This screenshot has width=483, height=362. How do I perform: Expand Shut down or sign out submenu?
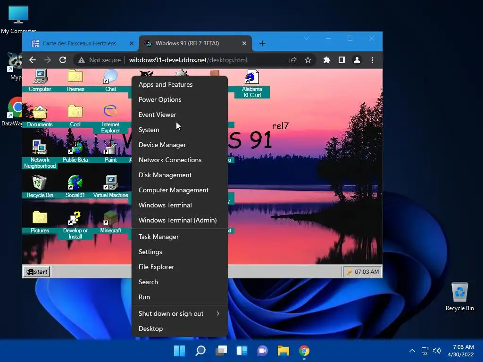[180, 313]
